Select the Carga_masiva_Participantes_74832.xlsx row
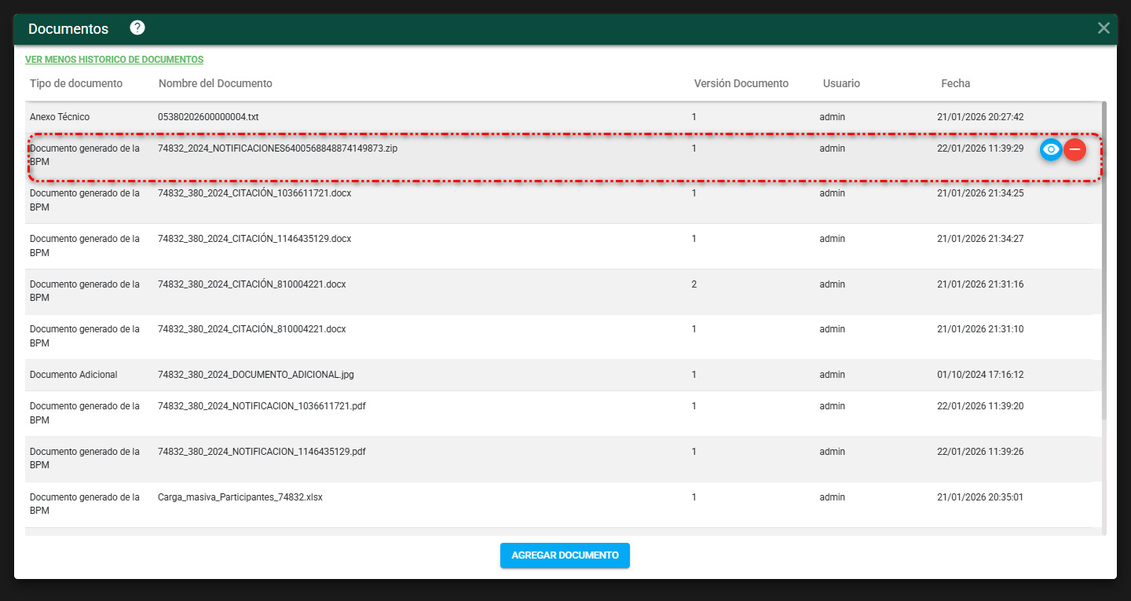This screenshot has width=1131, height=601. pyautogui.click(x=240, y=497)
